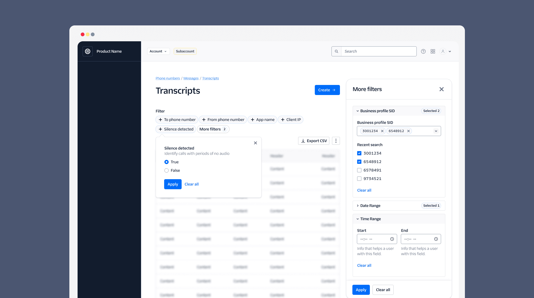Collapse the Time Range section
The image size is (534, 298).
pyautogui.click(x=370, y=219)
